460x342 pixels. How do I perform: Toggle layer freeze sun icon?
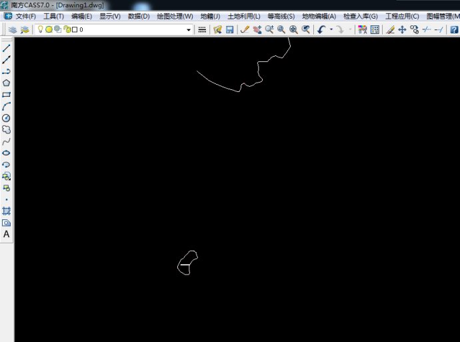[49, 29]
